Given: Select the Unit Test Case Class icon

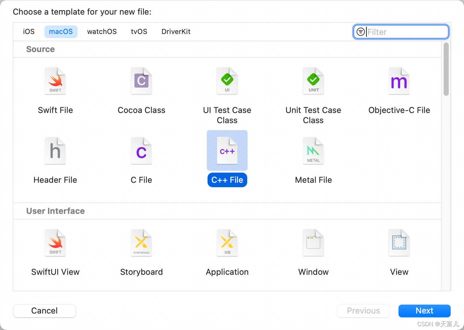Looking at the screenshot, I should [313, 81].
